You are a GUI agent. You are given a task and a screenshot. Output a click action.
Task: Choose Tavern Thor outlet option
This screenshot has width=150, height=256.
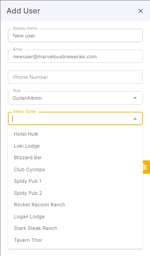pos(75,240)
